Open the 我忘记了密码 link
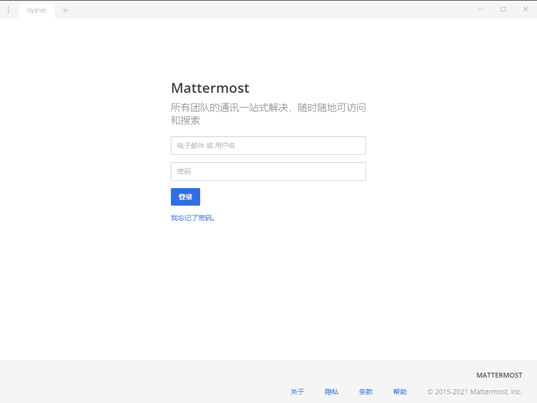The height and width of the screenshot is (403, 537). tap(193, 218)
